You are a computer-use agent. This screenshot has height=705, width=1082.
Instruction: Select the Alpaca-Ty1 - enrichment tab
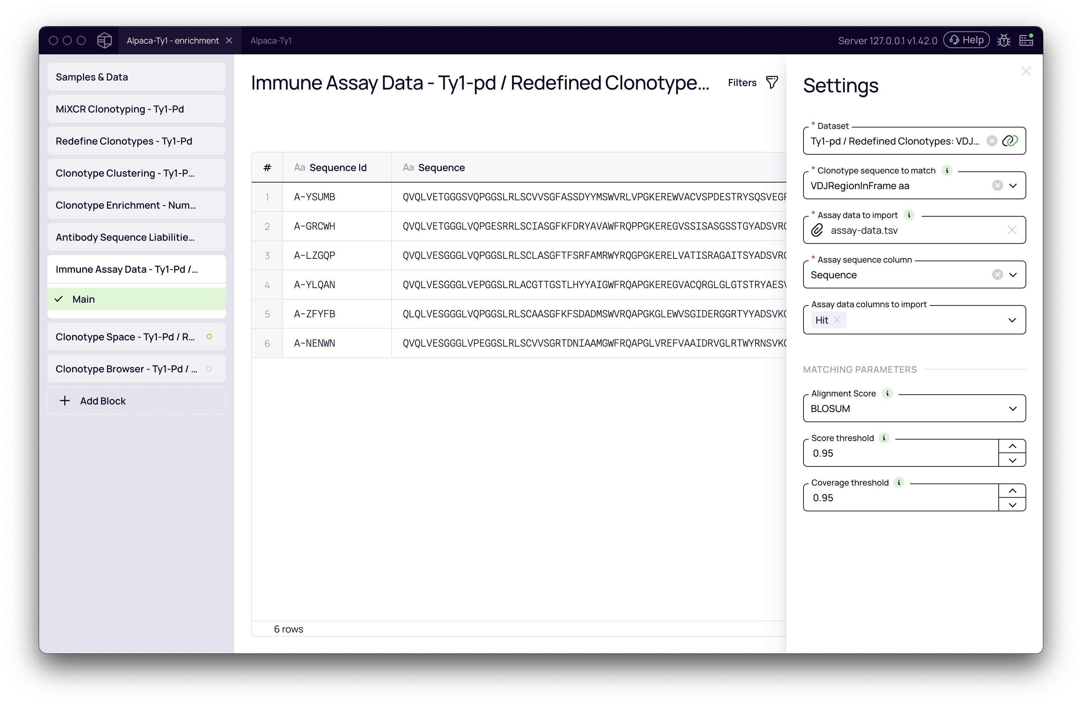174,40
